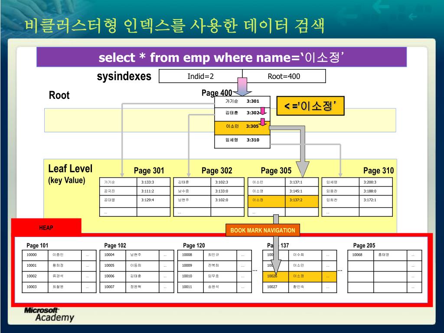Viewport: 444px width, 333px height.
Task: Select heap row id 10004
Action: [113, 255]
